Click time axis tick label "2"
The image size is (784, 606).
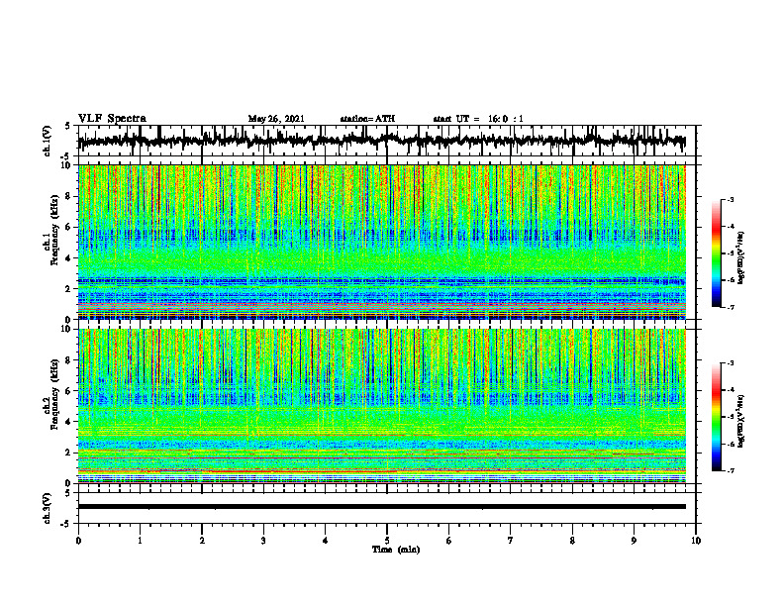(202, 541)
